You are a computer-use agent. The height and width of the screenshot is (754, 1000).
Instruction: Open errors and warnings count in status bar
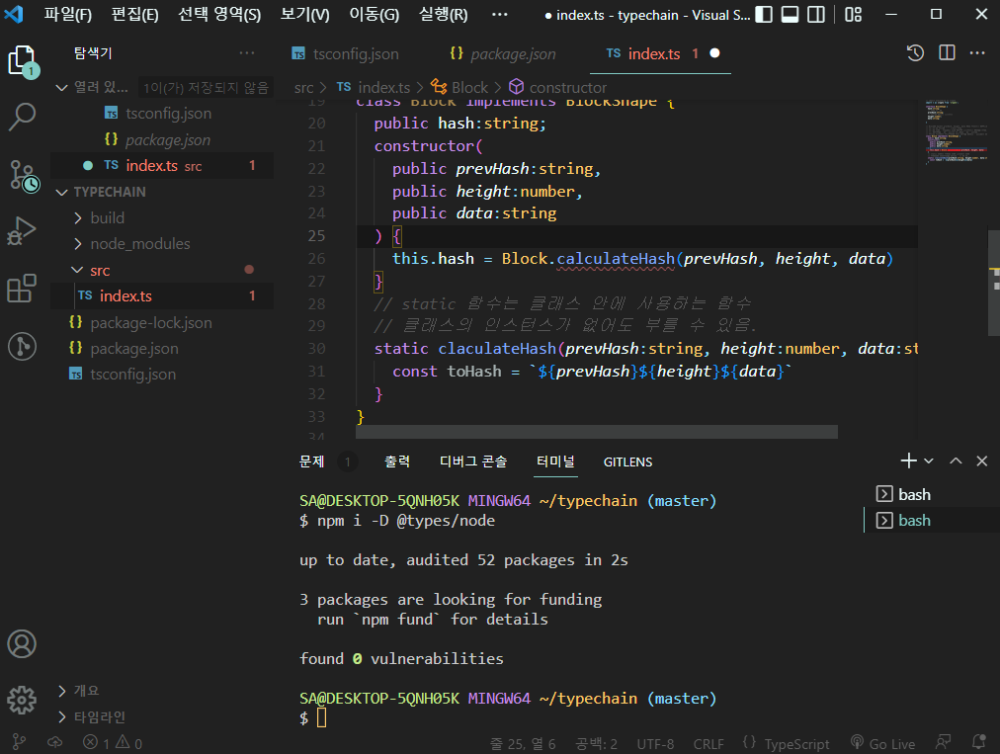tap(113, 742)
